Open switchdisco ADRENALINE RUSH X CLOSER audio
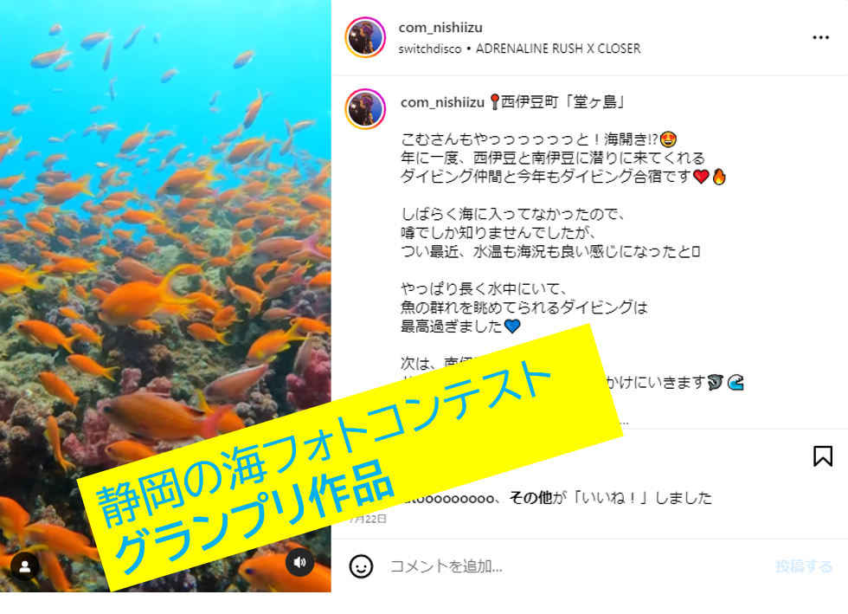 coord(519,48)
